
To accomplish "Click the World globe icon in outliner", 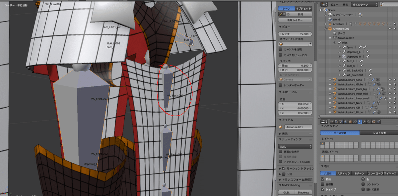I will click(330, 20).
